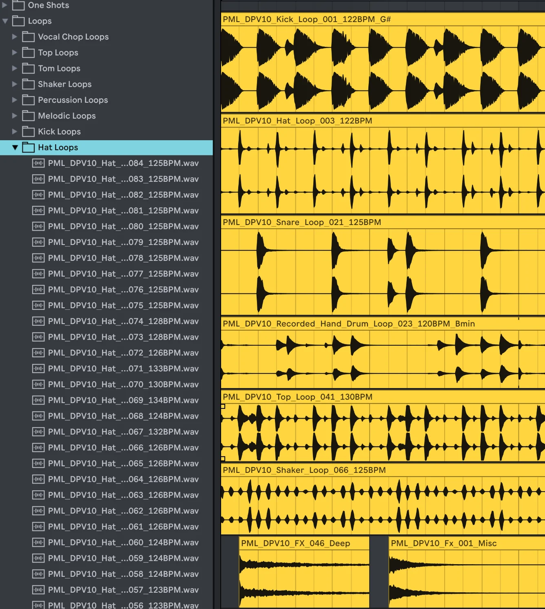
Task: Select the Tom Loops folder
Action: tap(59, 68)
